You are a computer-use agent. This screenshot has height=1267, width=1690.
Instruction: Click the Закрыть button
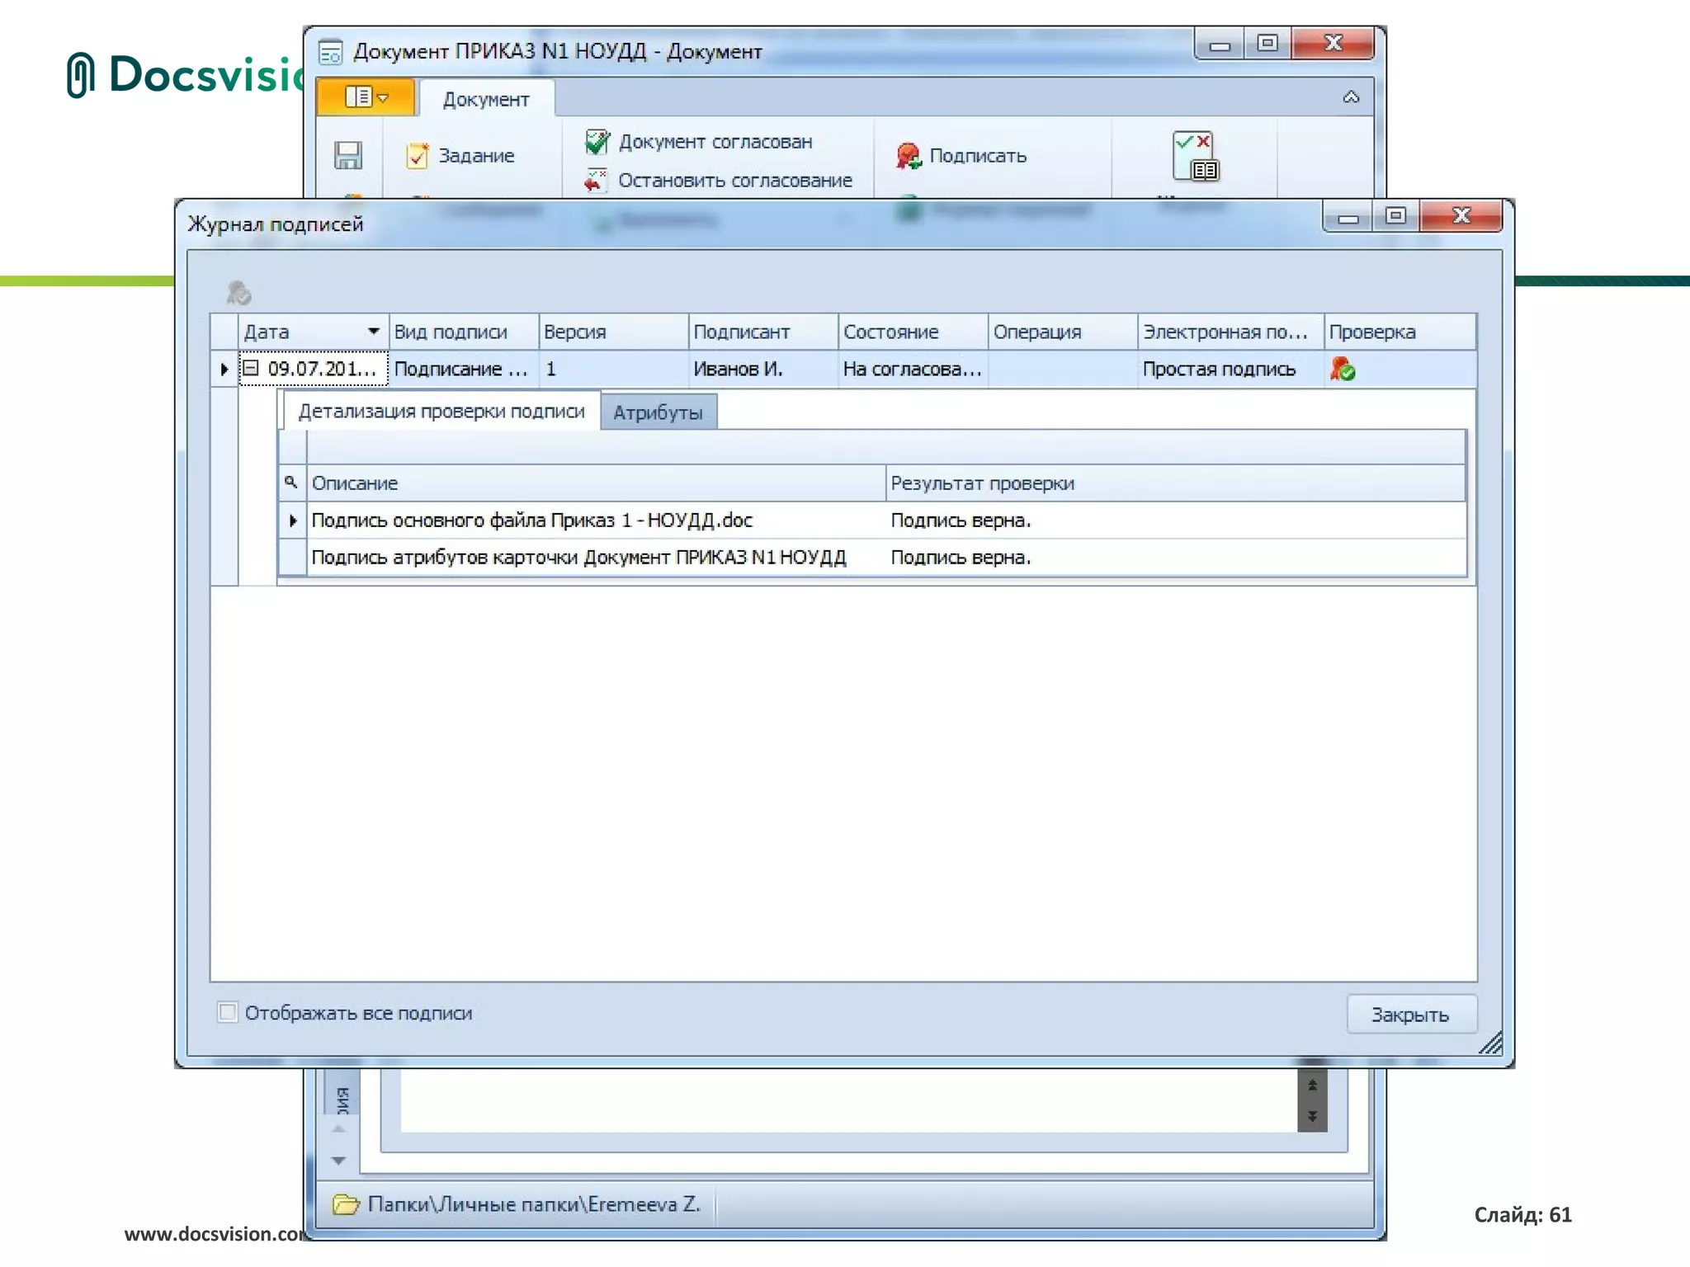tap(1410, 1015)
